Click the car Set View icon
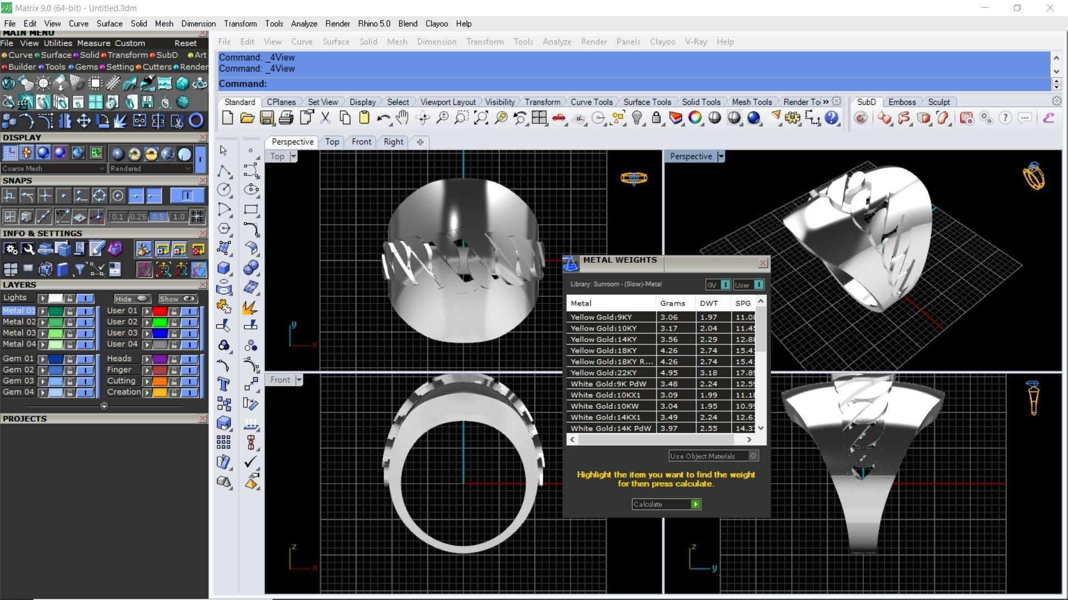 [559, 118]
